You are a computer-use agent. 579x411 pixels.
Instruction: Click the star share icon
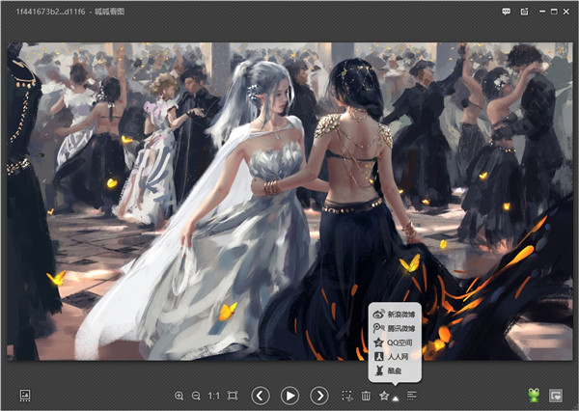click(x=383, y=396)
